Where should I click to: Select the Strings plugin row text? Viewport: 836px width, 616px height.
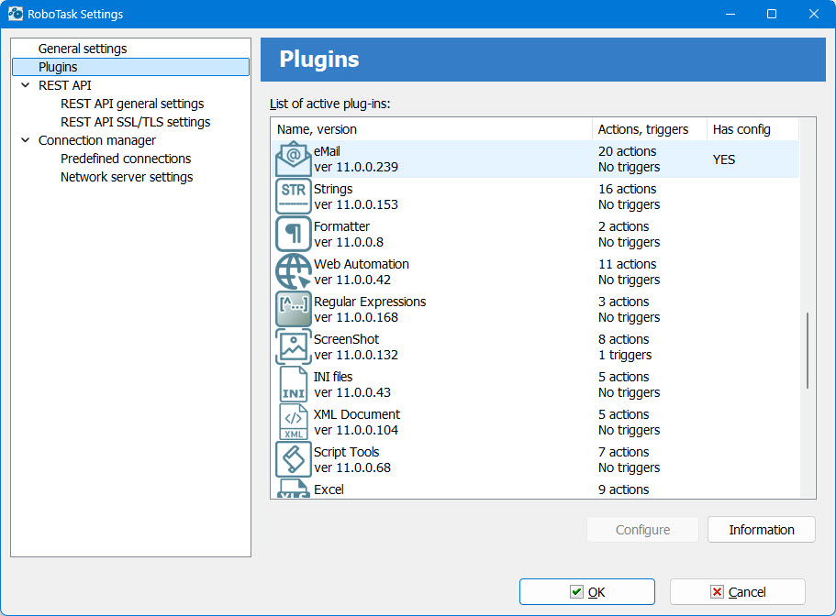(x=333, y=189)
